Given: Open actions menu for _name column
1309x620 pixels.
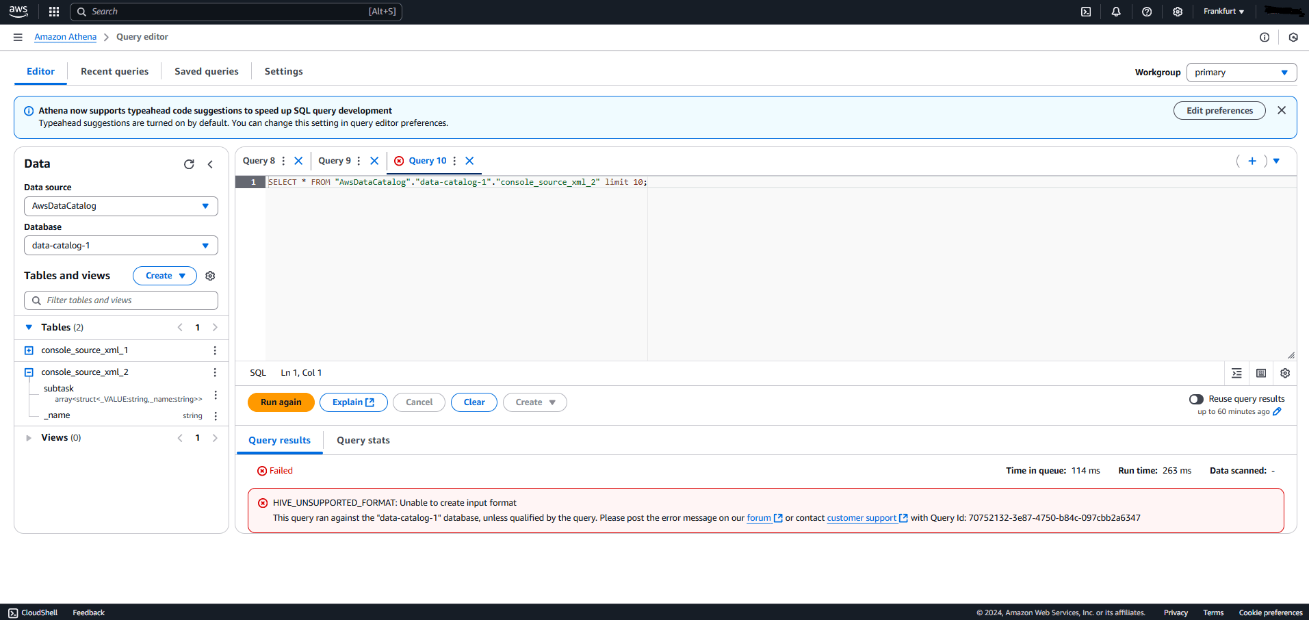Looking at the screenshot, I should pos(216,416).
